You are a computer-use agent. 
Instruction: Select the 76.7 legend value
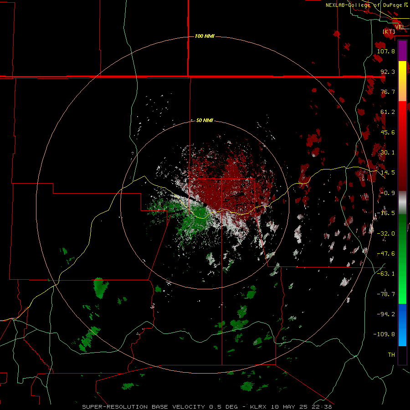pos(388,92)
